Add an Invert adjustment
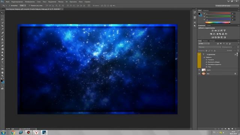Screen dimensions: 240x135 point(213,37)
